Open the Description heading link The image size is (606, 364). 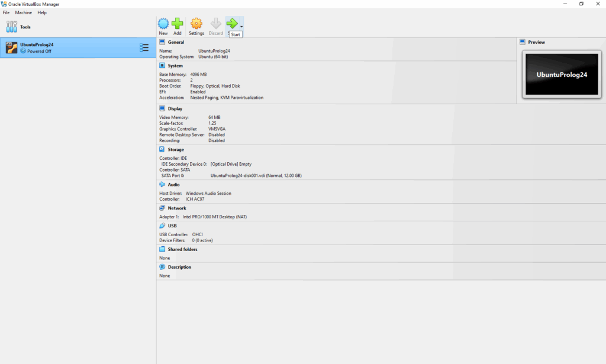click(x=179, y=267)
